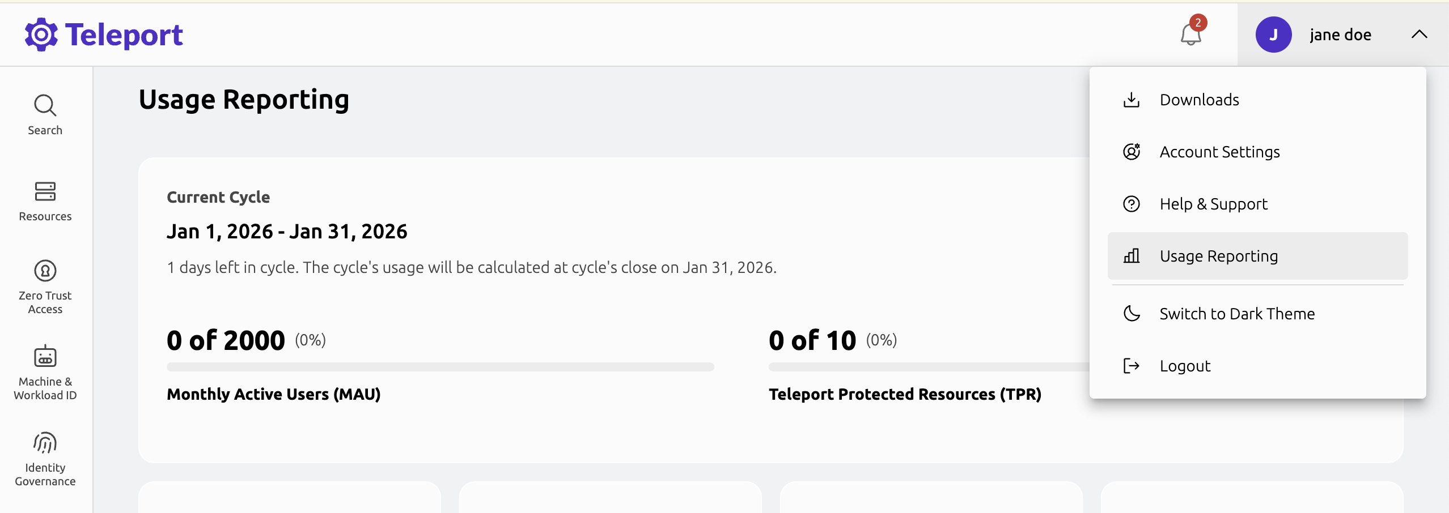
Task: Choose Help & Support in menu
Action: [x=1213, y=204]
